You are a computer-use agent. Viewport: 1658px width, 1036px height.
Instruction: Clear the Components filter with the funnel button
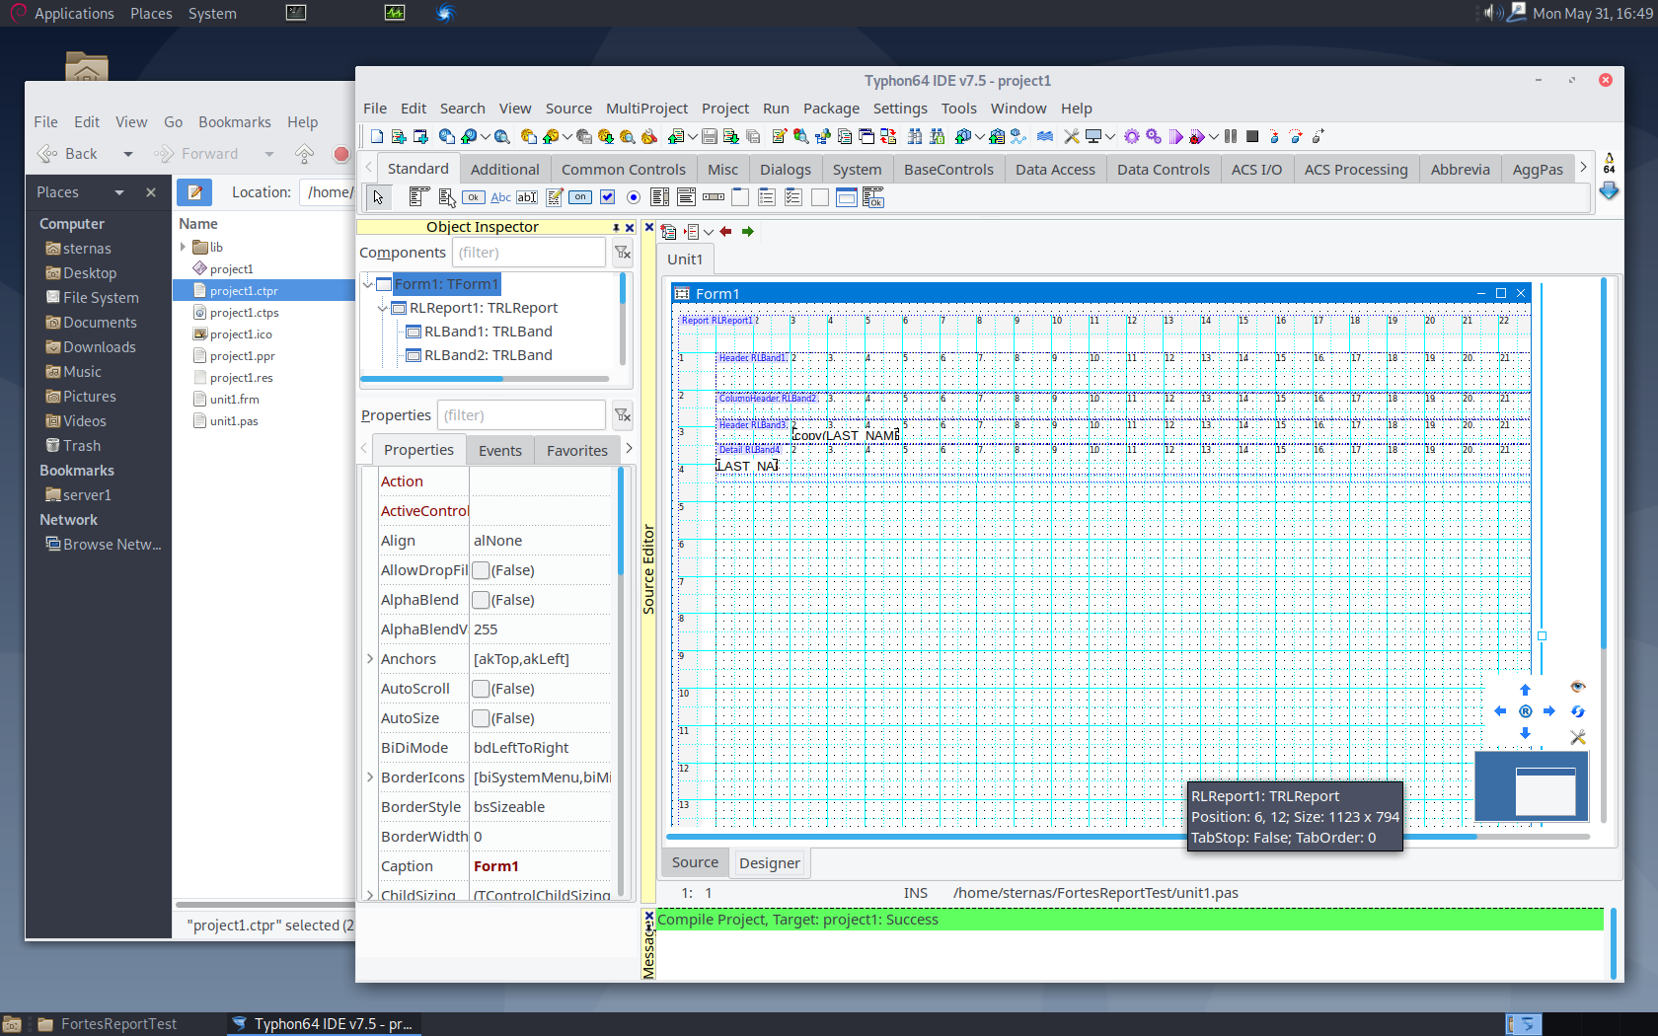coord(623,253)
